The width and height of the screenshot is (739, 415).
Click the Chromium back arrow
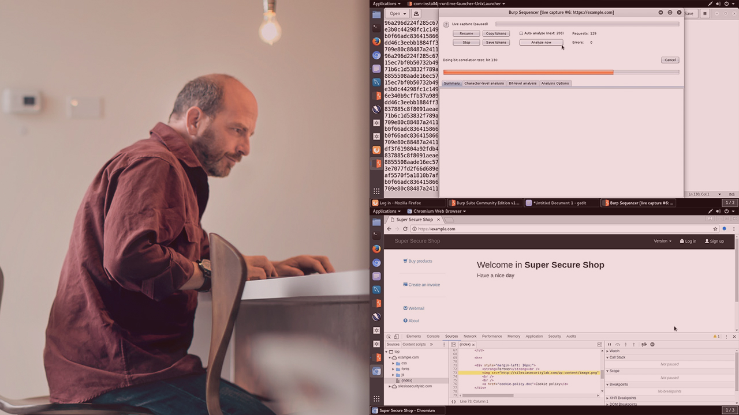(389, 229)
